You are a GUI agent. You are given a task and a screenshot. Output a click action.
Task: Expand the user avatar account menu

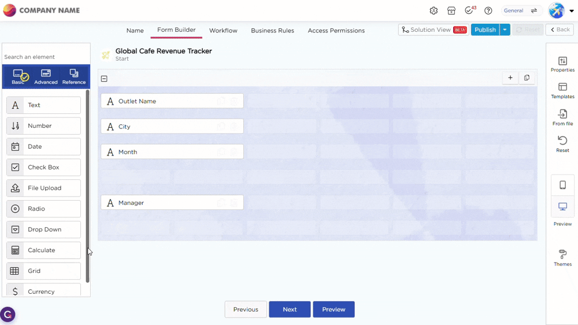pyautogui.click(x=572, y=11)
